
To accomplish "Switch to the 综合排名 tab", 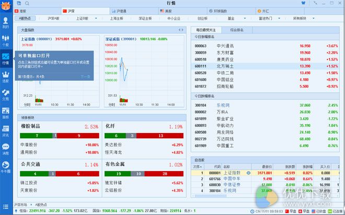I will (237, 30).
